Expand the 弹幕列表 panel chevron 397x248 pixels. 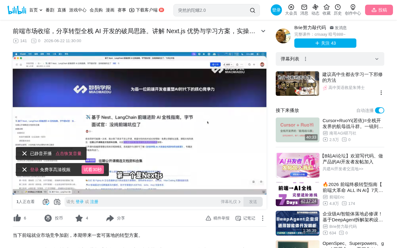(377, 59)
